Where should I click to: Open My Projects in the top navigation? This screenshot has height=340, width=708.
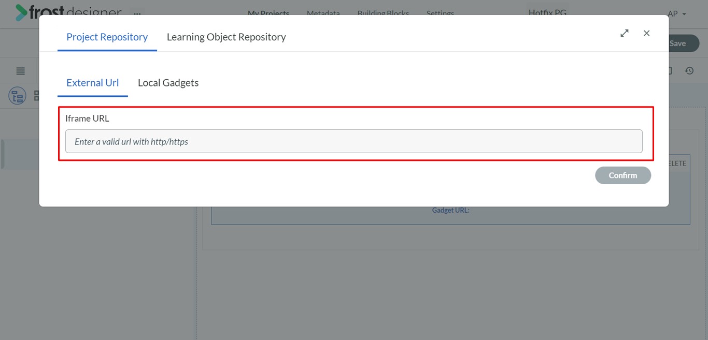click(x=268, y=13)
